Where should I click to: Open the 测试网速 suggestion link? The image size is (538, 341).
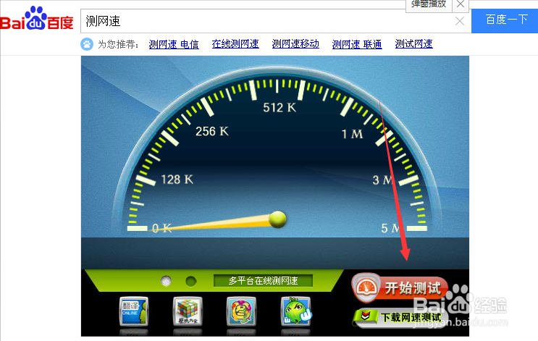click(413, 44)
